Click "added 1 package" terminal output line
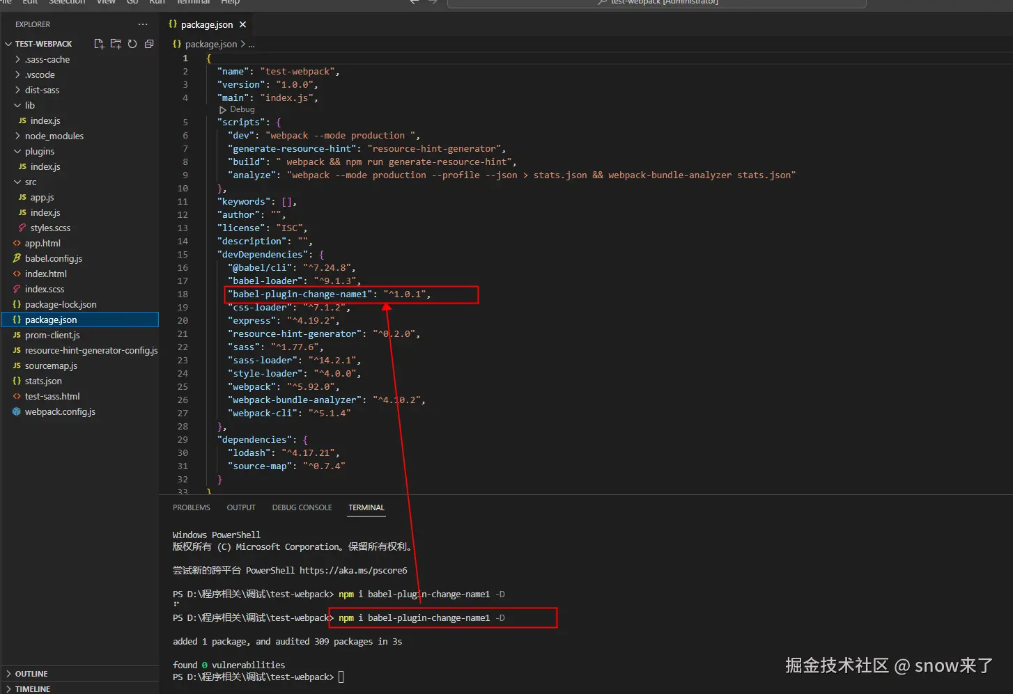Image resolution: width=1013 pixels, height=694 pixels. click(287, 641)
